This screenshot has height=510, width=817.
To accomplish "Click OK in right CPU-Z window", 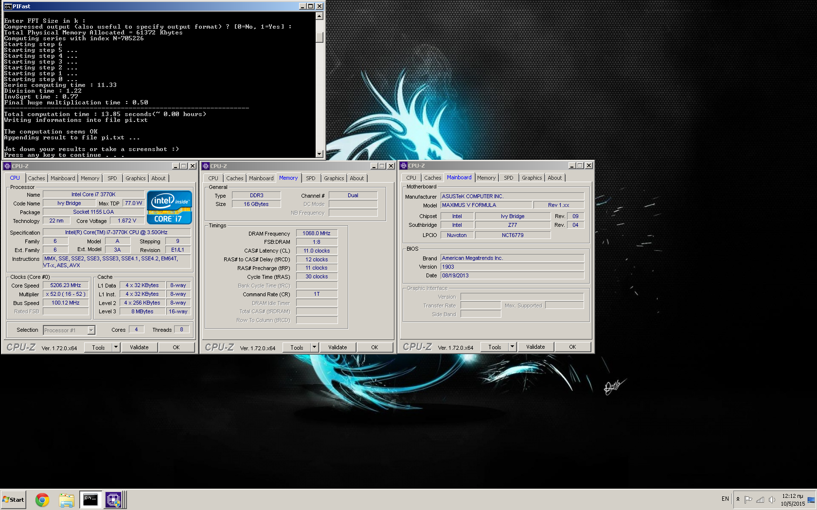I will click(x=572, y=347).
